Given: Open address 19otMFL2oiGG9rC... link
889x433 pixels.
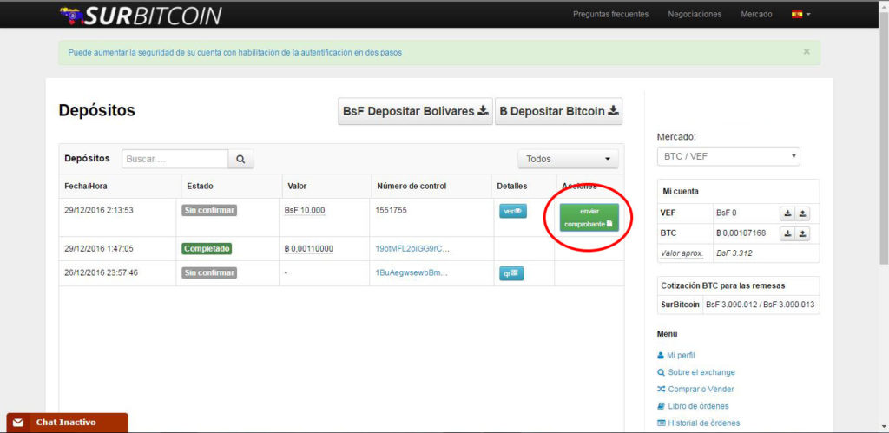Looking at the screenshot, I should (412, 248).
